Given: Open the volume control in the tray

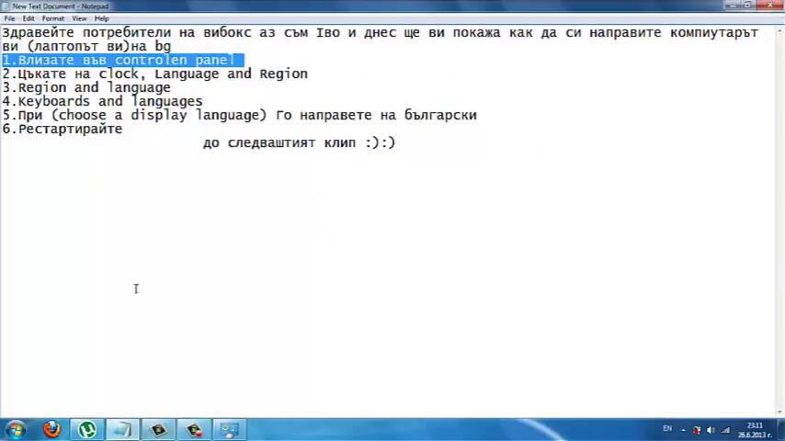Looking at the screenshot, I should [711, 430].
